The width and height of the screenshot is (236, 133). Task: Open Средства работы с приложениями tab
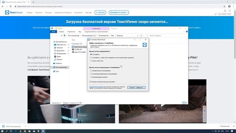[96, 32]
